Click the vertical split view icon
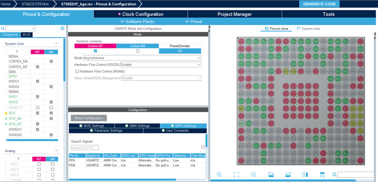This screenshot has height=182, width=378. point(305,174)
